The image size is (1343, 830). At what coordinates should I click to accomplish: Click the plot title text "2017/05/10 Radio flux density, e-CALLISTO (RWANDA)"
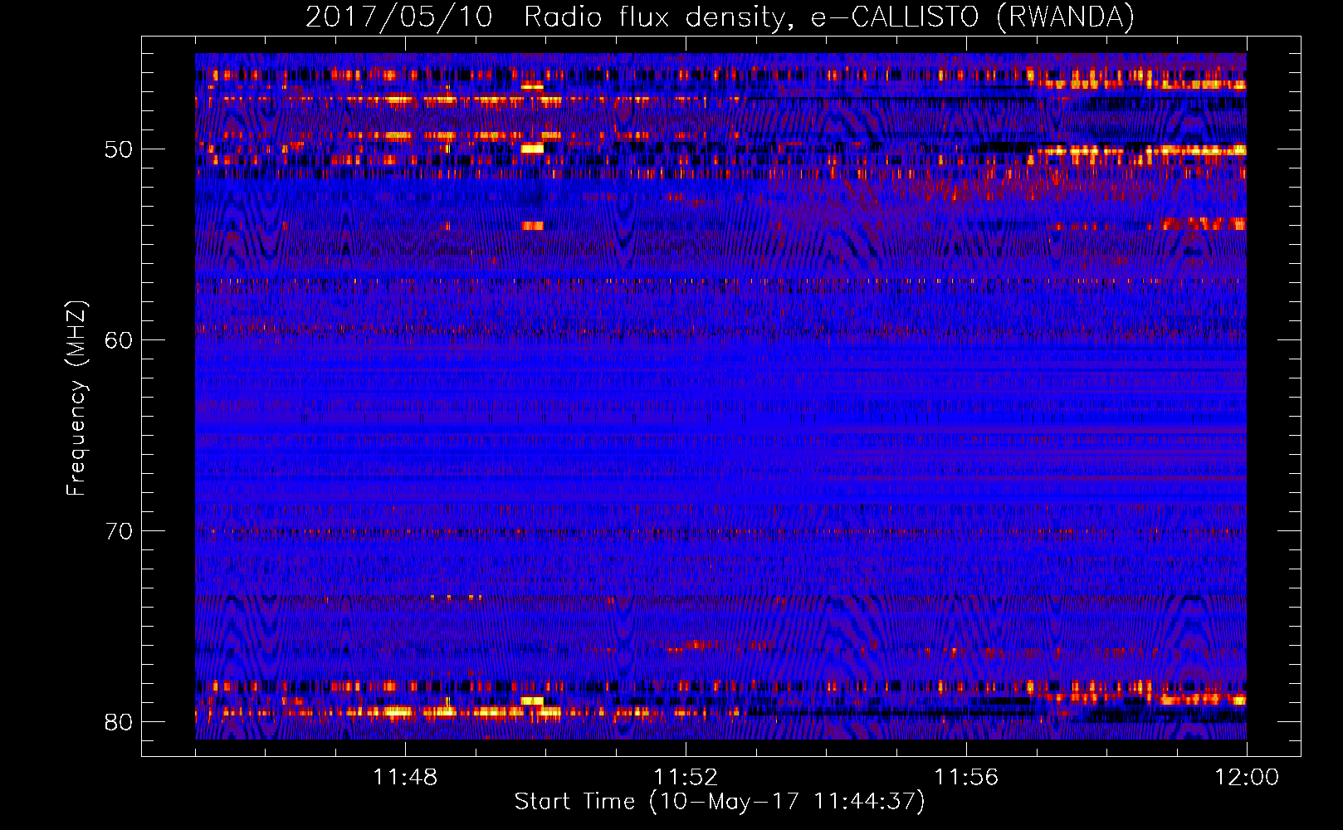(720, 17)
